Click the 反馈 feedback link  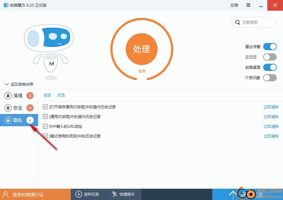(234, 5)
